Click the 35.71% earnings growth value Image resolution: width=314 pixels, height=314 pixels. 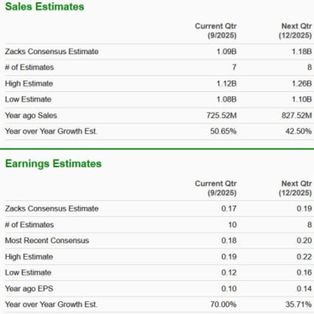[299, 304]
